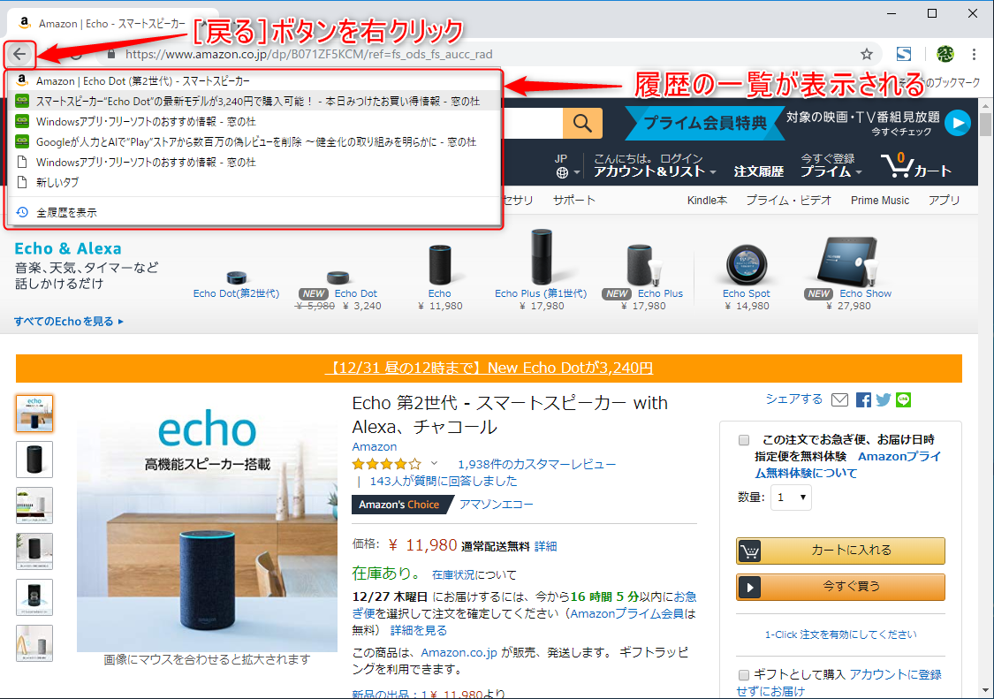Check ギフトとして購入 option
The image size is (994, 699).
click(743, 674)
